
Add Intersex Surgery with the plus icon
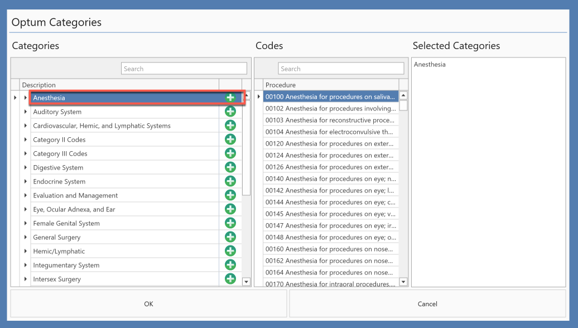pyautogui.click(x=230, y=278)
